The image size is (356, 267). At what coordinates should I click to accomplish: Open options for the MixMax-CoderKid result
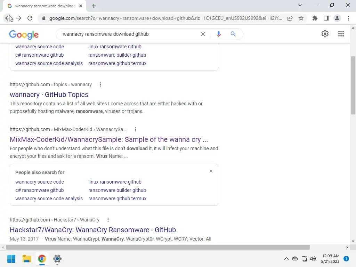[136, 129]
